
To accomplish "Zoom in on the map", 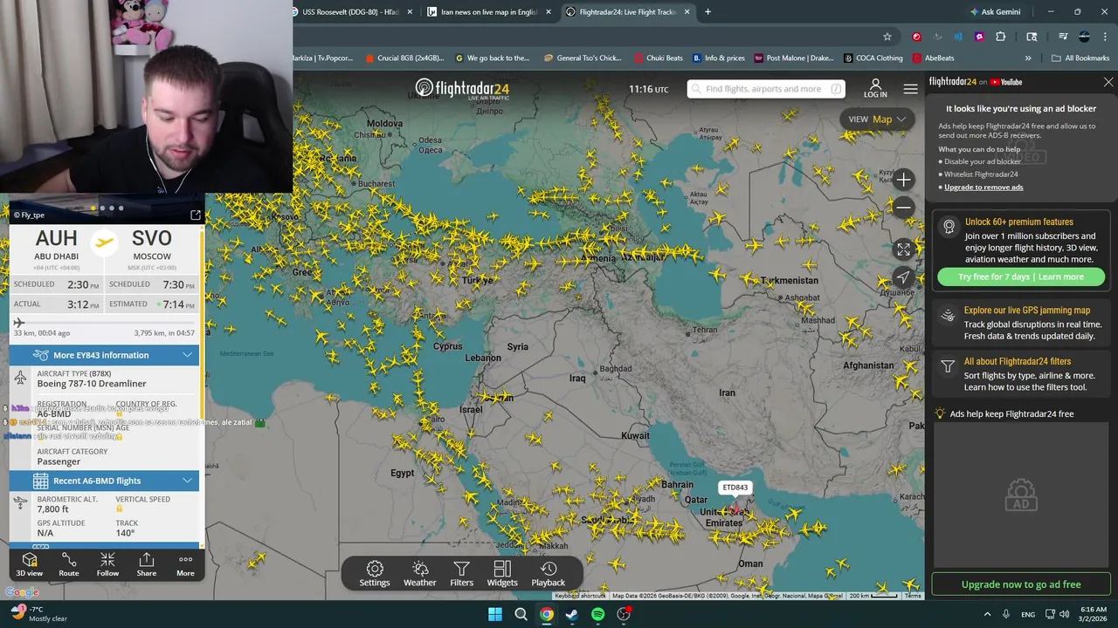I will tap(903, 180).
